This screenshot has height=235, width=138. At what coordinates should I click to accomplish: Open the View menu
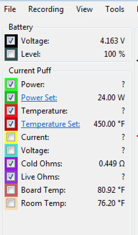[84, 9]
